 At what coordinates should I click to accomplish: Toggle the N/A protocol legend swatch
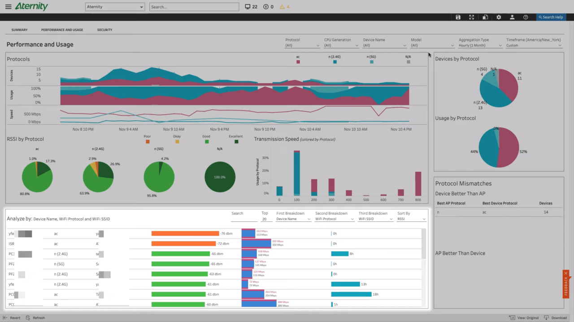[x=408, y=61]
